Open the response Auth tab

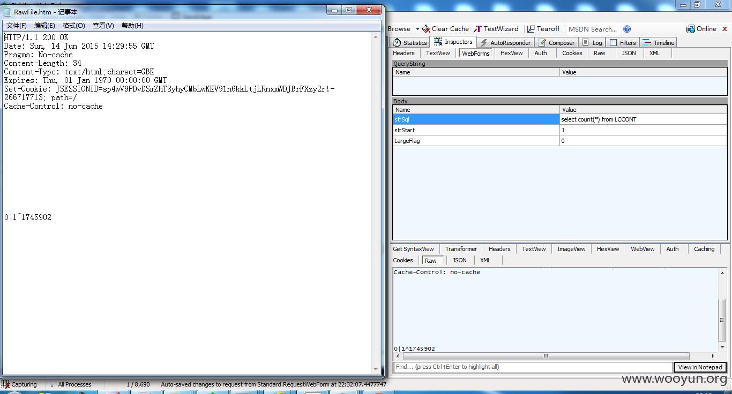point(673,249)
